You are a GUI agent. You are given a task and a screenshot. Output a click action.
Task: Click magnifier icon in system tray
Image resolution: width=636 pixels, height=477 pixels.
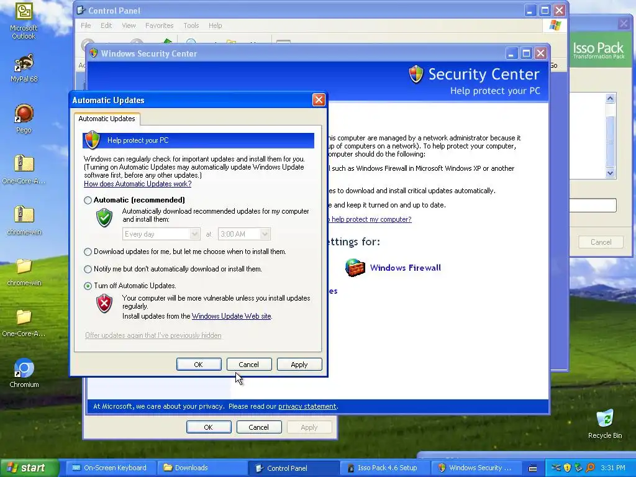[x=590, y=468]
